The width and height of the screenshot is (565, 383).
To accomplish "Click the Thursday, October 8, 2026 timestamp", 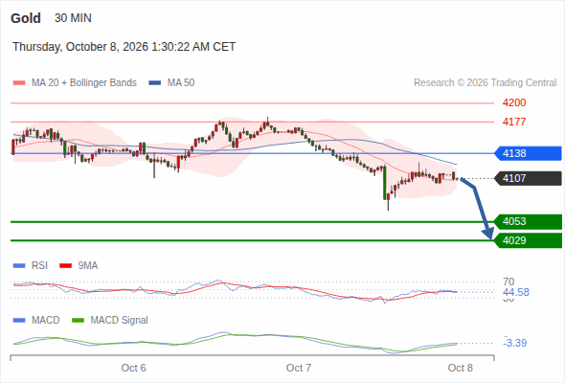I will pyautogui.click(x=124, y=47).
